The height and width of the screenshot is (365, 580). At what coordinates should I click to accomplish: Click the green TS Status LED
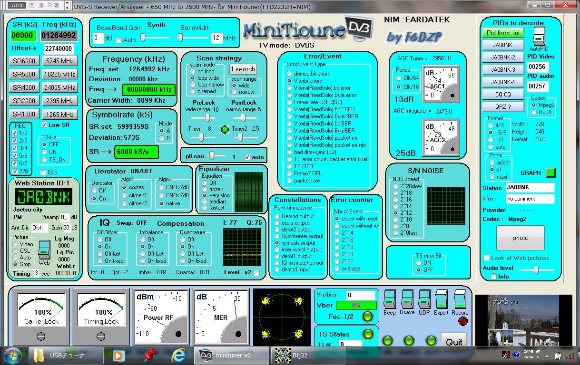pyautogui.click(x=368, y=334)
